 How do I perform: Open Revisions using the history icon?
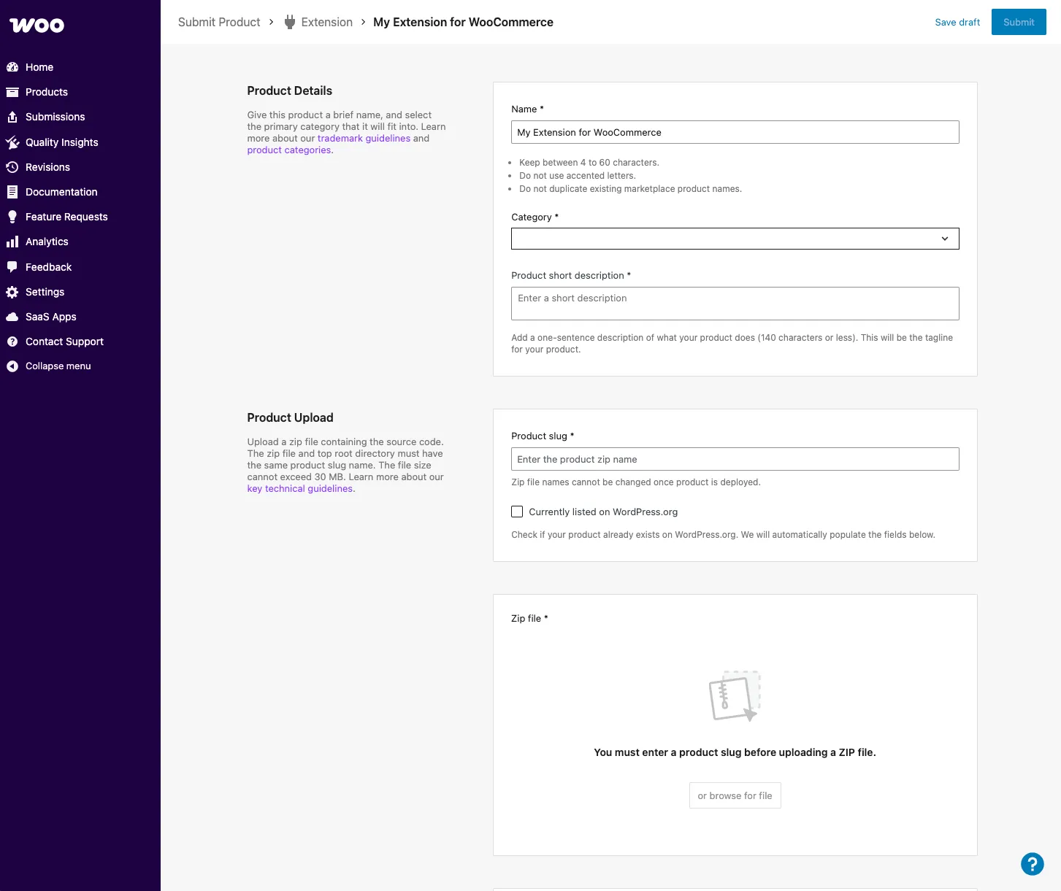click(x=13, y=167)
